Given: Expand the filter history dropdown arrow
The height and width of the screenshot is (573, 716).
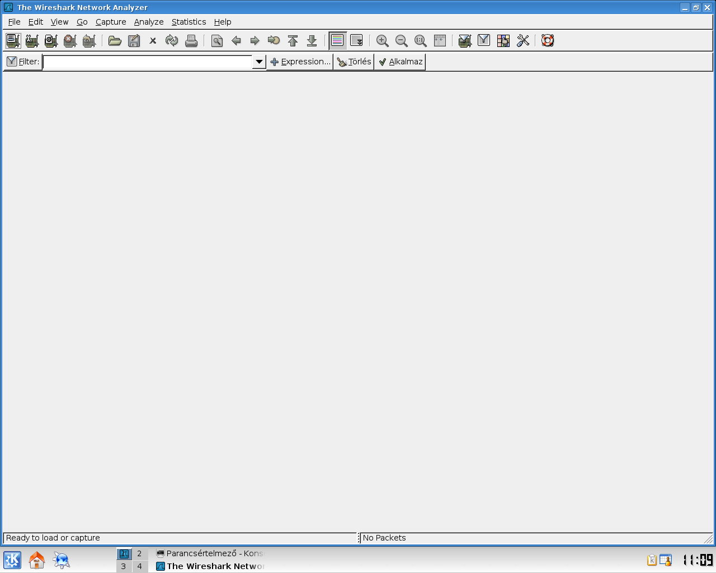Looking at the screenshot, I should click(x=259, y=62).
